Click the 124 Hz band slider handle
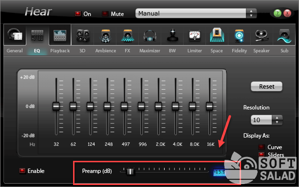Image resolution: width=299 pixels, height=187 pixels. pyautogui.click(x=90, y=106)
